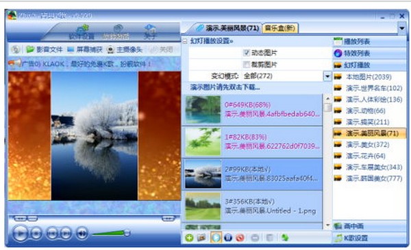Screen dimensions: 411x250
Task: Open the K歌设置 panel
Action: (370, 238)
